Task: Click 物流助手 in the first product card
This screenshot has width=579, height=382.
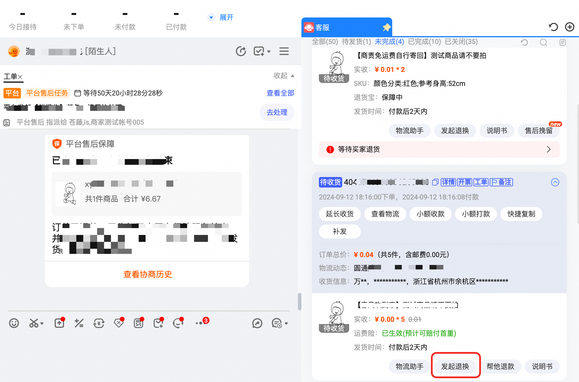Action: [409, 131]
